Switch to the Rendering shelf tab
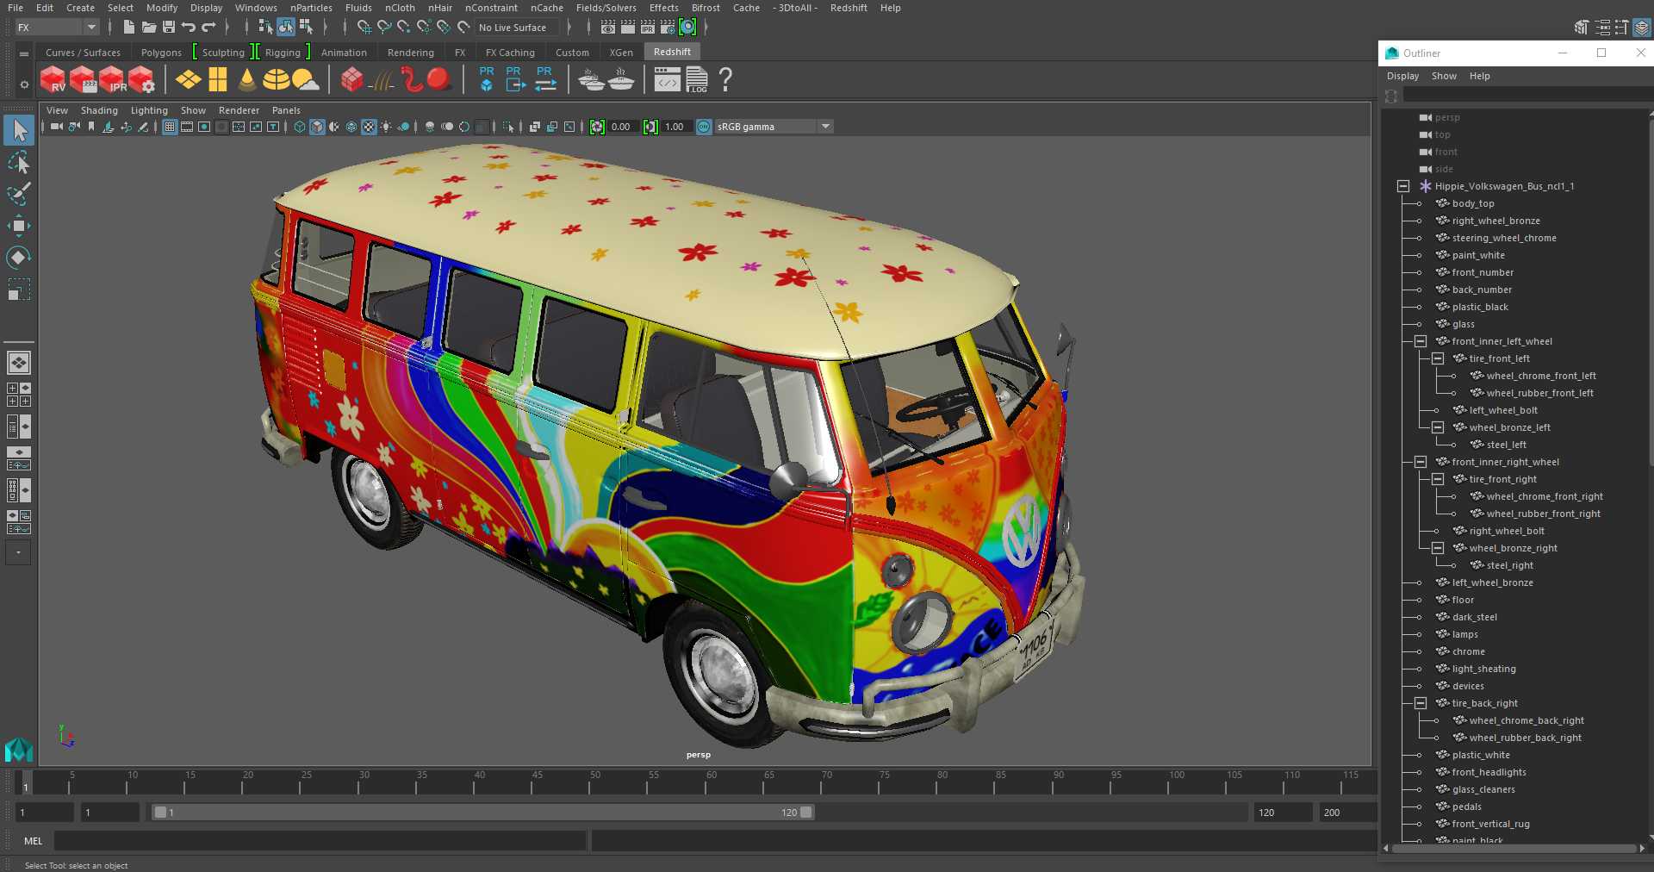This screenshot has width=1654, height=872. 411,53
